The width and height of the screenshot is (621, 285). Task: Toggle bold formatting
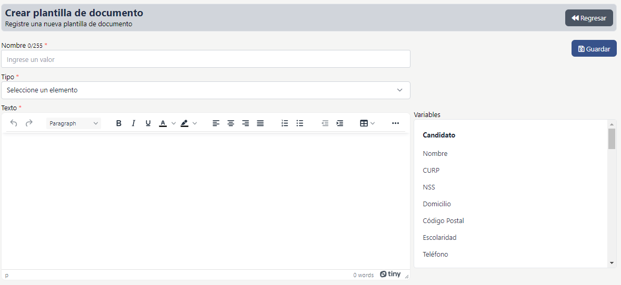(x=118, y=123)
